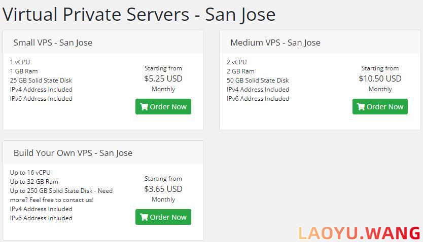423x242 pixels.
Task: Click the 25 GB Solid State Disk line
Action: (x=41, y=80)
